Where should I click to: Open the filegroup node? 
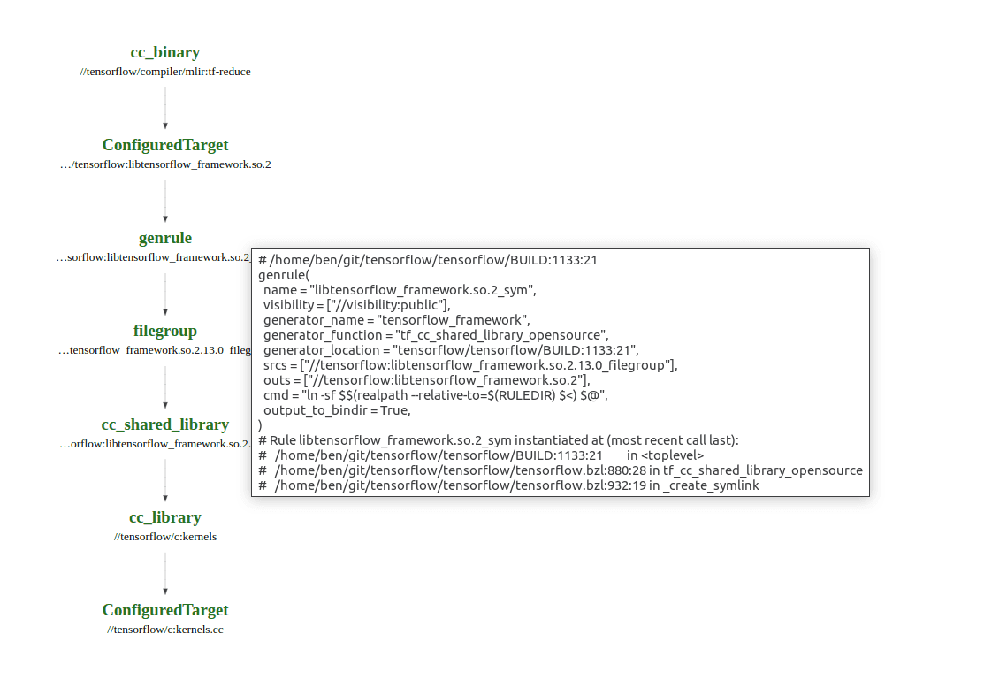[x=165, y=331]
